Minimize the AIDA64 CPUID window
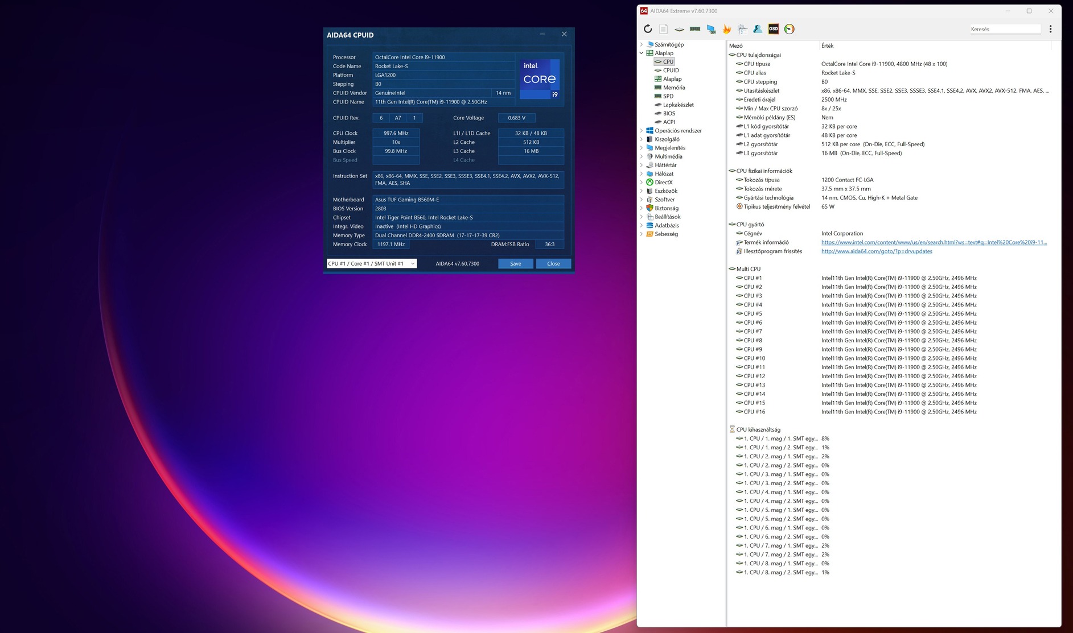Screen dimensions: 1073x633 542,34
